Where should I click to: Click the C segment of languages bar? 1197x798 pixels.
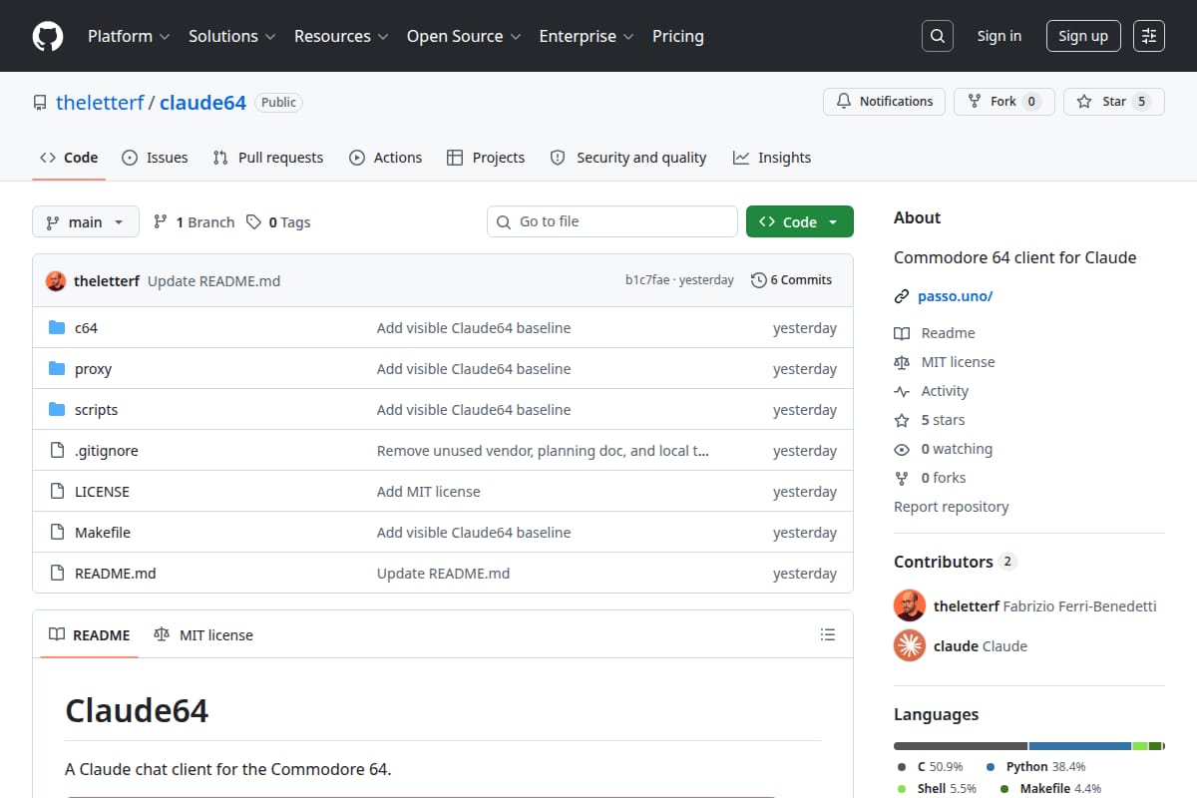coord(961,746)
